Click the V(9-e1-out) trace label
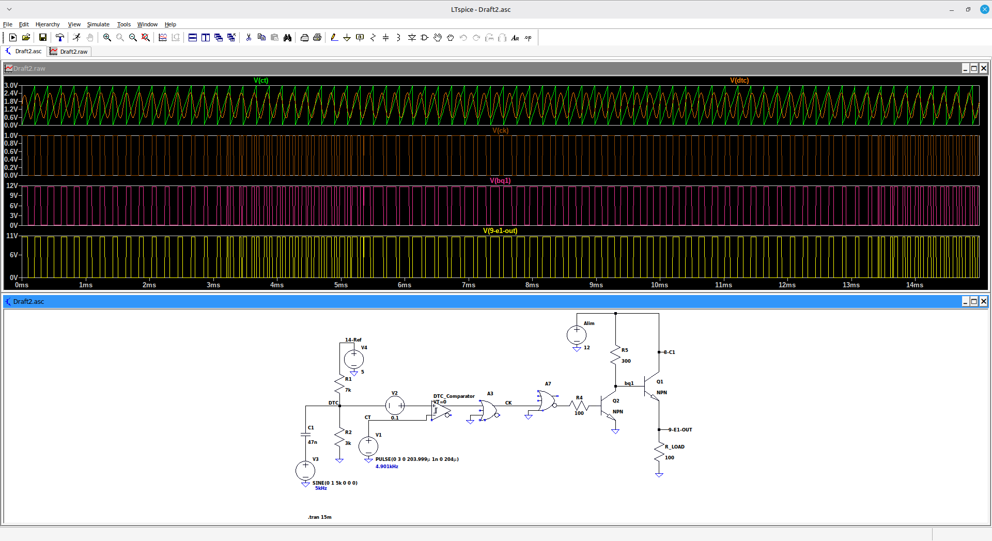This screenshot has height=541, width=992. point(500,230)
